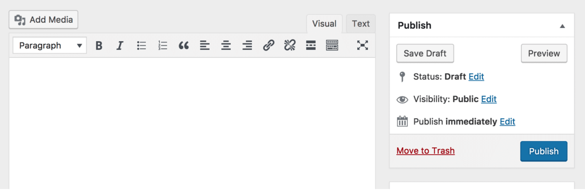Remove link with the unlink icon
The height and width of the screenshot is (190, 585).
pos(289,46)
